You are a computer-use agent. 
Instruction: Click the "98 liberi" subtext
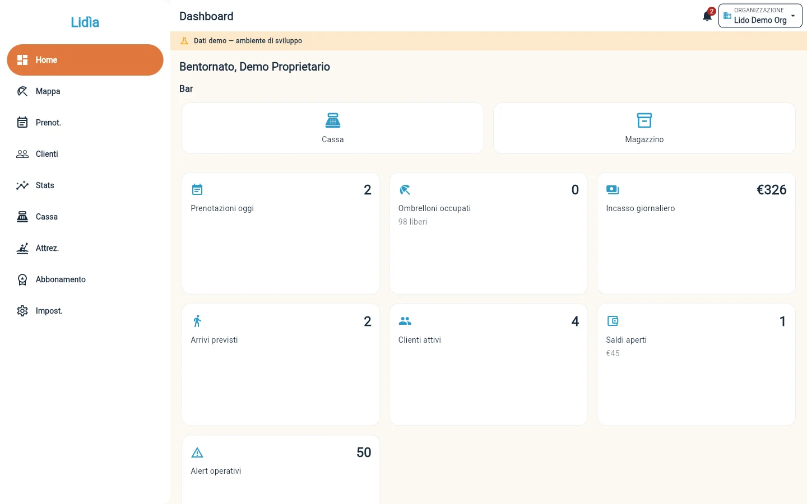(x=412, y=222)
